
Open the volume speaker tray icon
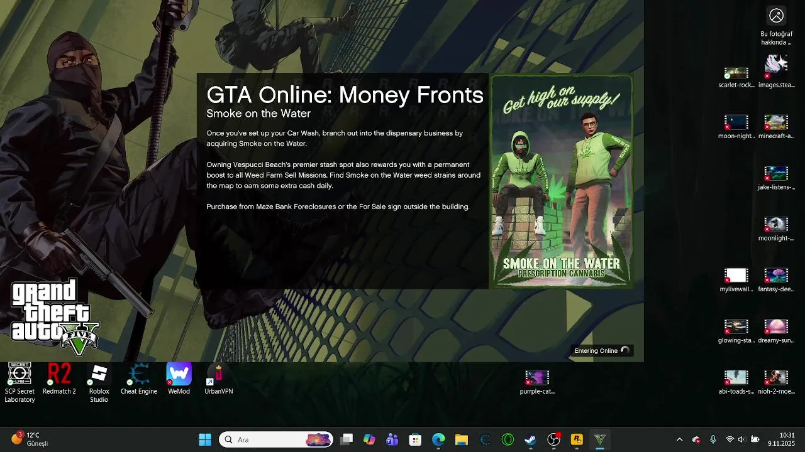click(x=741, y=439)
